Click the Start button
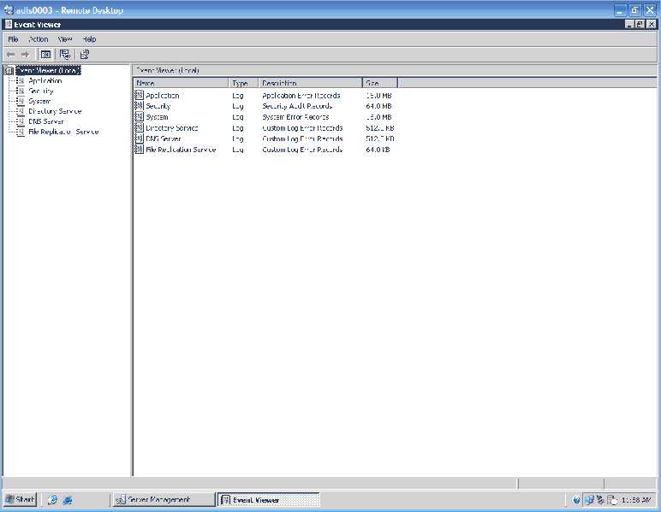The image size is (661, 512). point(20,500)
